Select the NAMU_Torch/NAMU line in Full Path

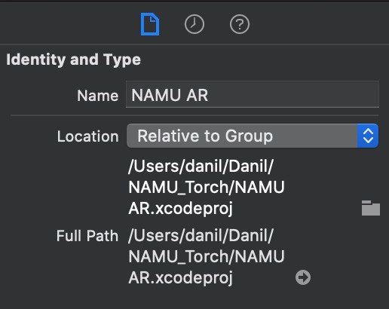pyautogui.click(x=207, y=256)
